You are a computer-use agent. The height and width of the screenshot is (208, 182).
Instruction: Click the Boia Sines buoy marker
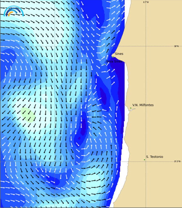pyautogui.click(x=105, y=64)
